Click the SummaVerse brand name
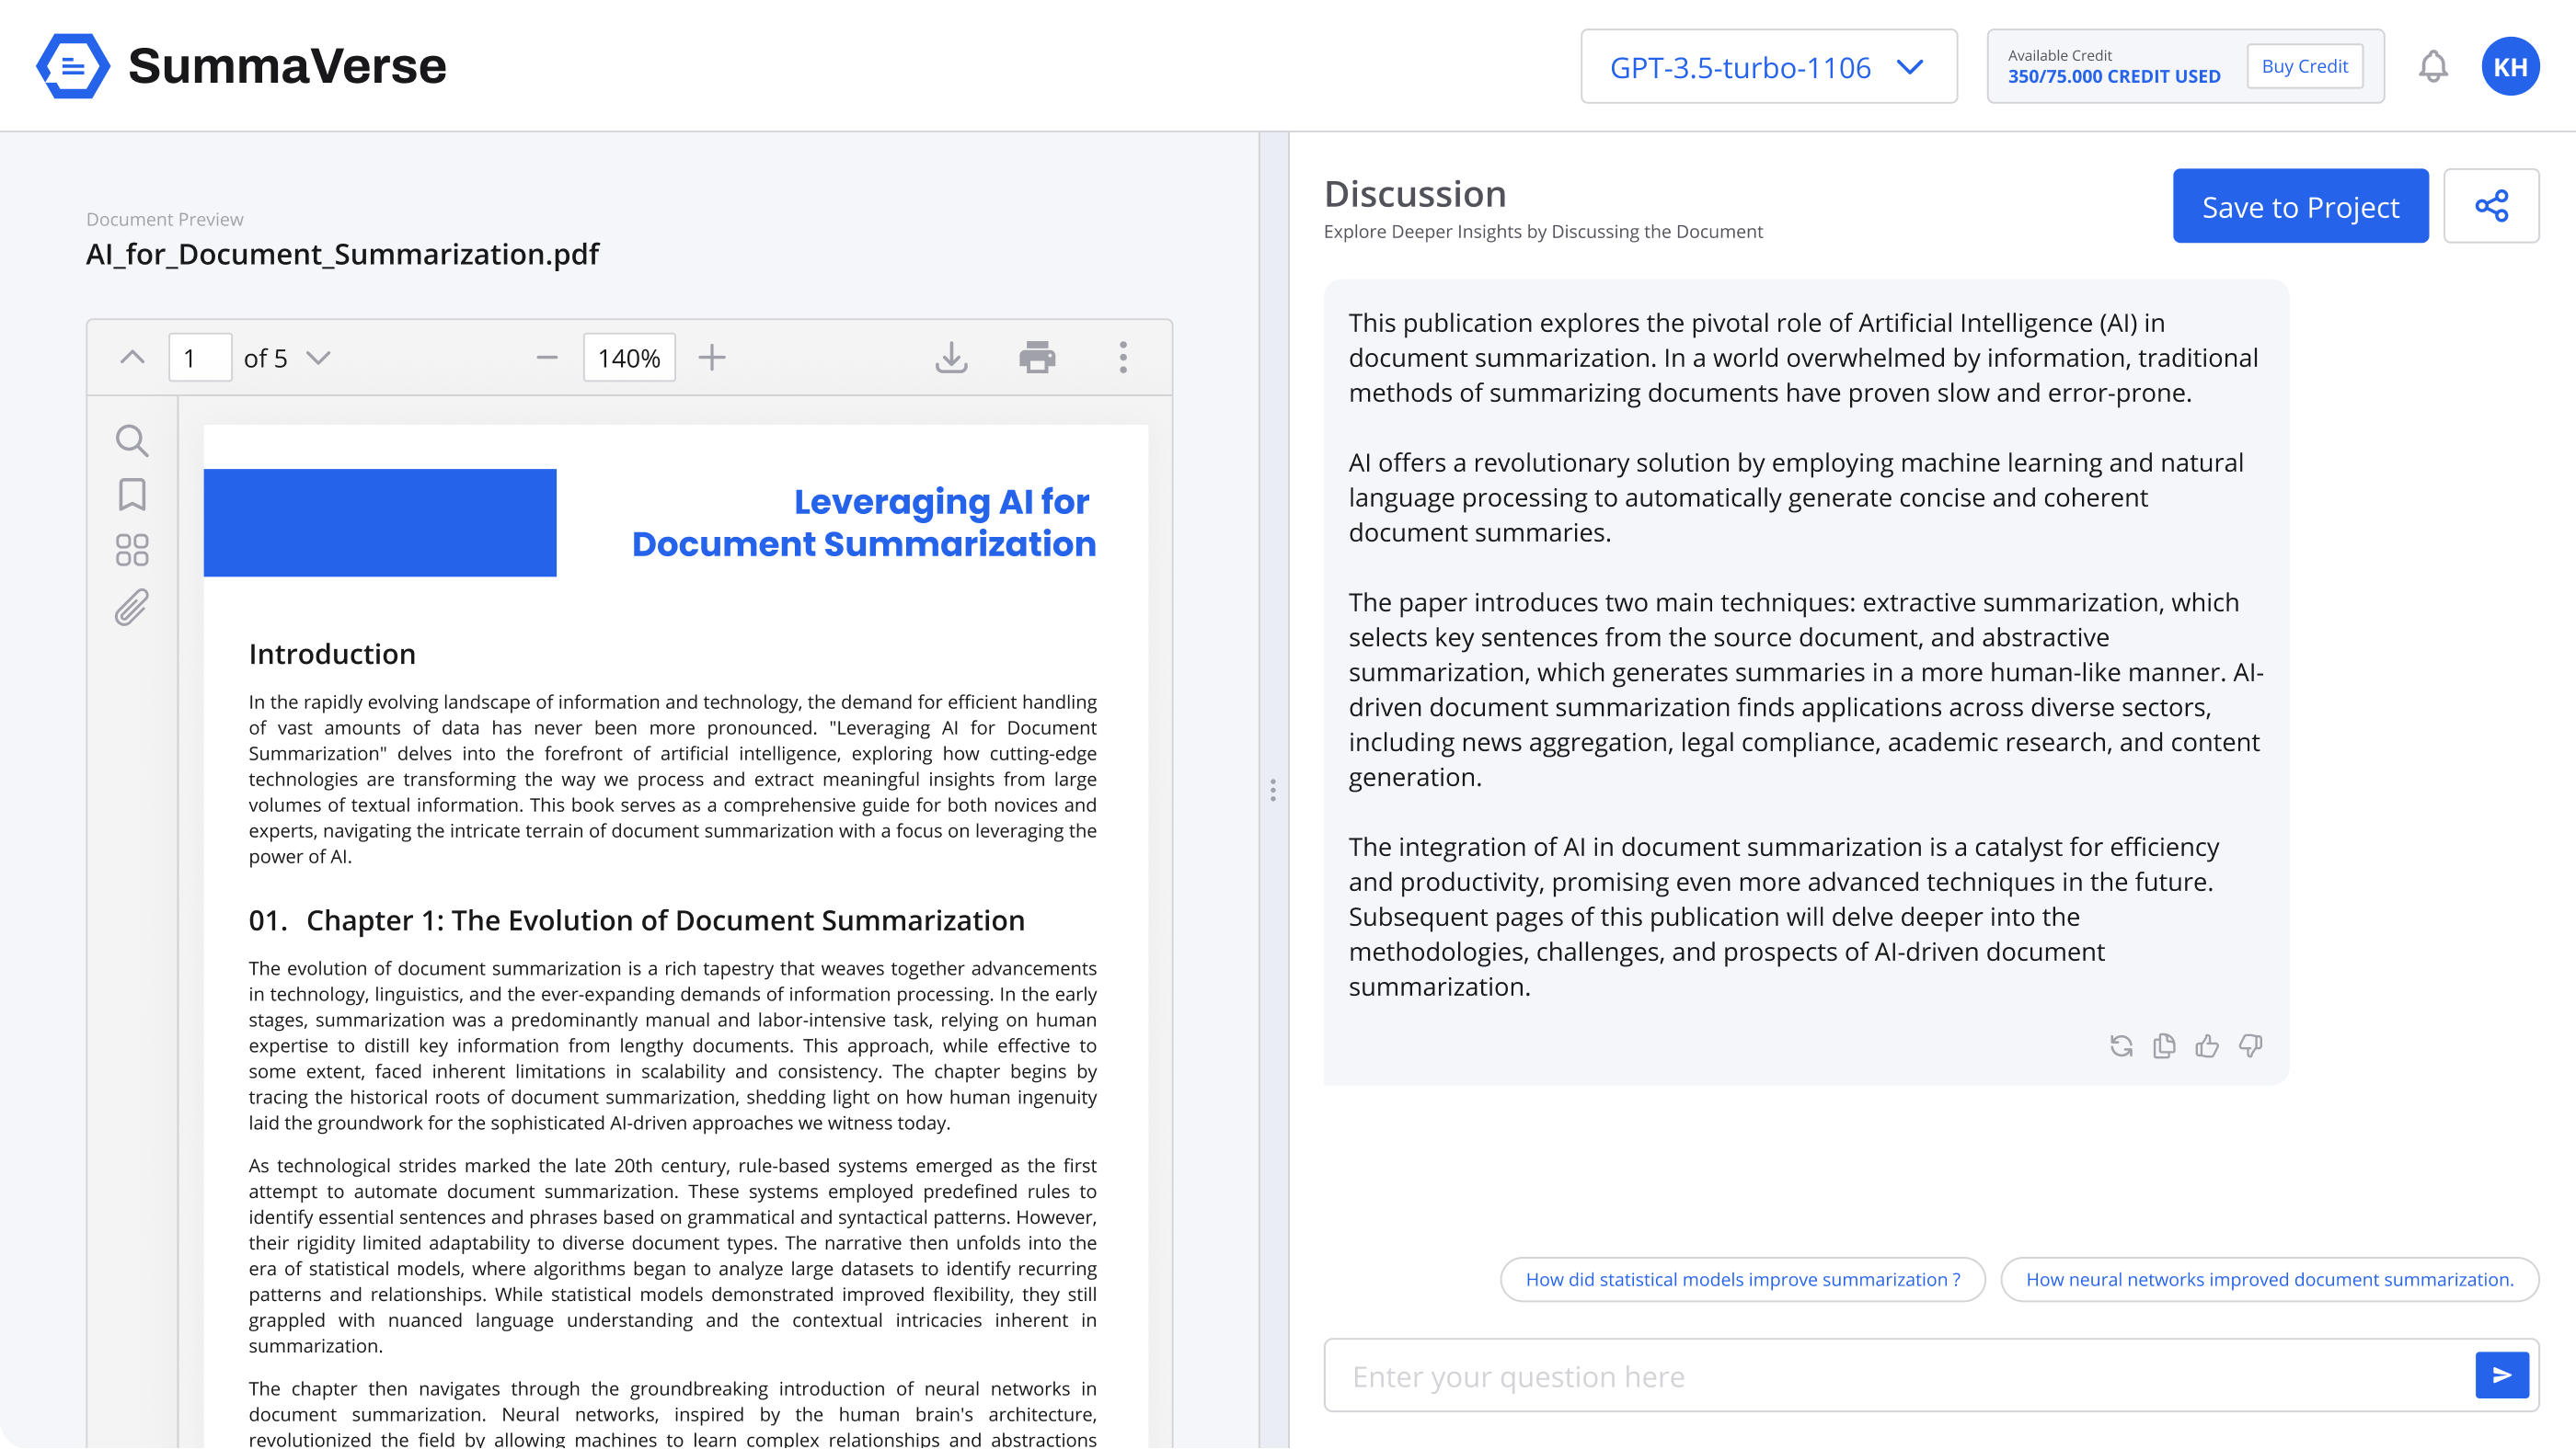Image resolution: width=2576 pixels, height=1449 pixels. pos(288,66)
